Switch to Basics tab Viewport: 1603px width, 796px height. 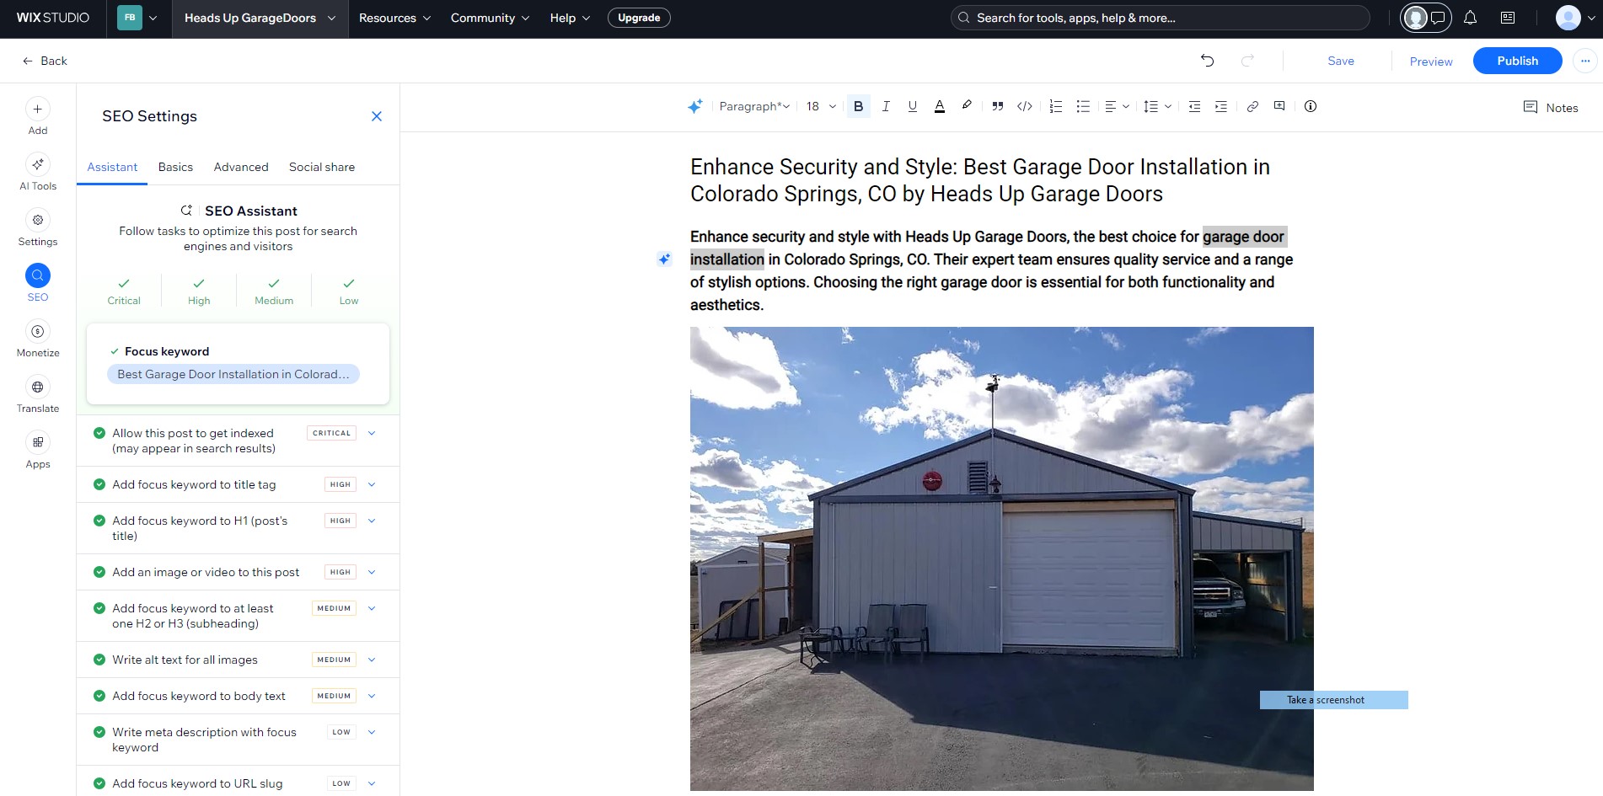point(175,167)
